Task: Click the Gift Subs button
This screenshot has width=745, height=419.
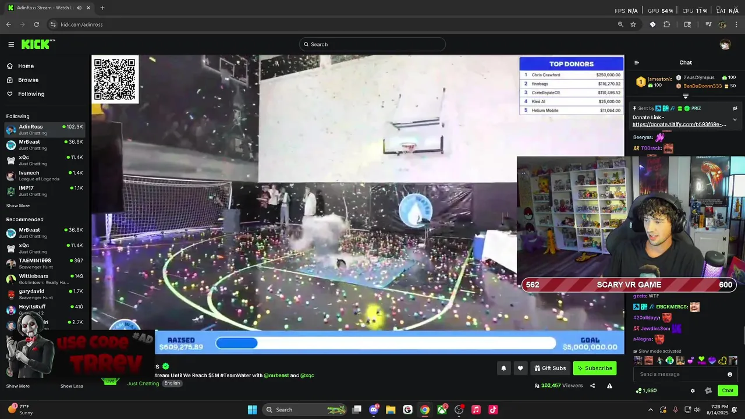Action: [550, 368]
